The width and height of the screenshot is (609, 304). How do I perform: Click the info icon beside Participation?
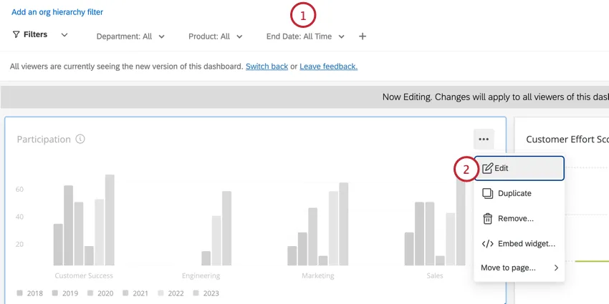[80, 139]
